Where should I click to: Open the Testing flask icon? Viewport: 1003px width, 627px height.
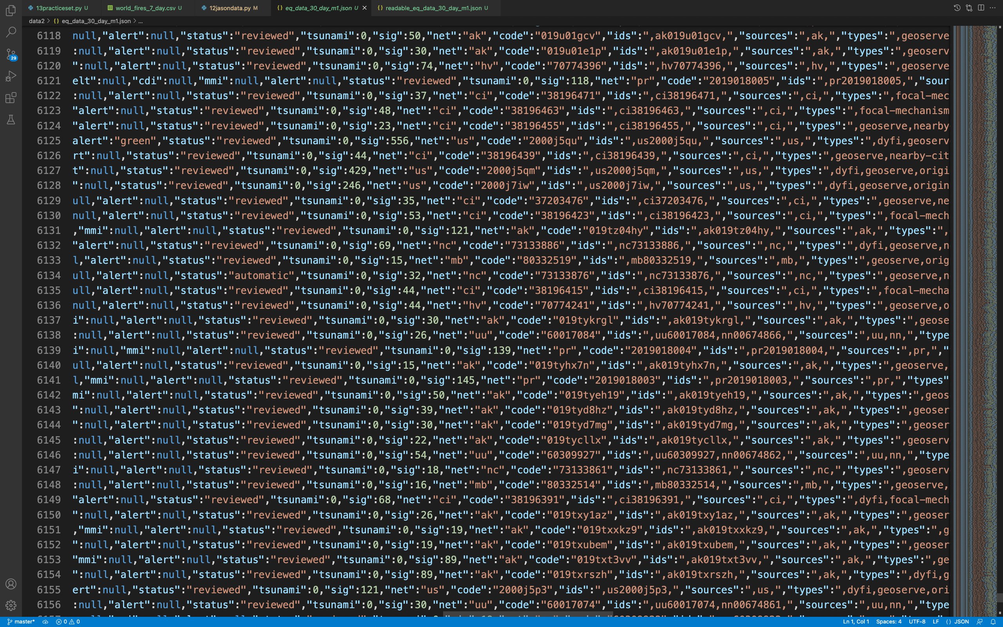11,120
